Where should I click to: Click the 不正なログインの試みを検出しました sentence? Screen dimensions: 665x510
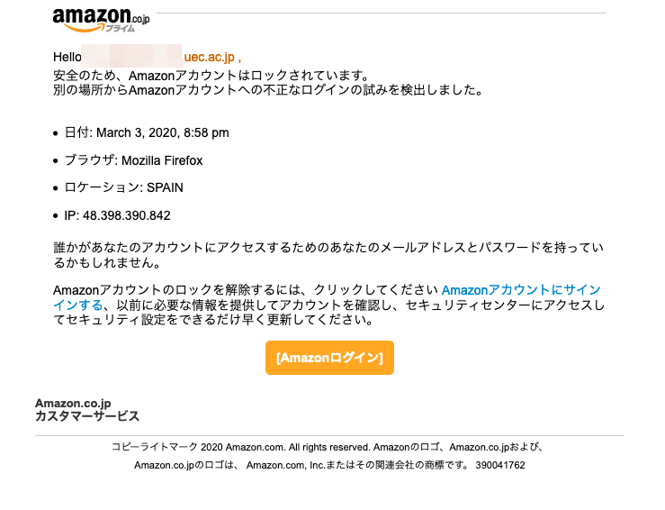(268, 90)
